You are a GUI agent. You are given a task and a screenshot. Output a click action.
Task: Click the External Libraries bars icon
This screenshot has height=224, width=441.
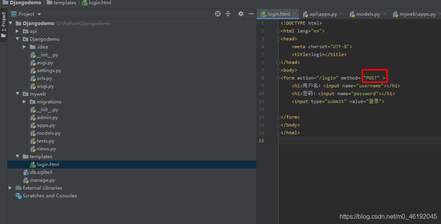click(x=18, y=188)
